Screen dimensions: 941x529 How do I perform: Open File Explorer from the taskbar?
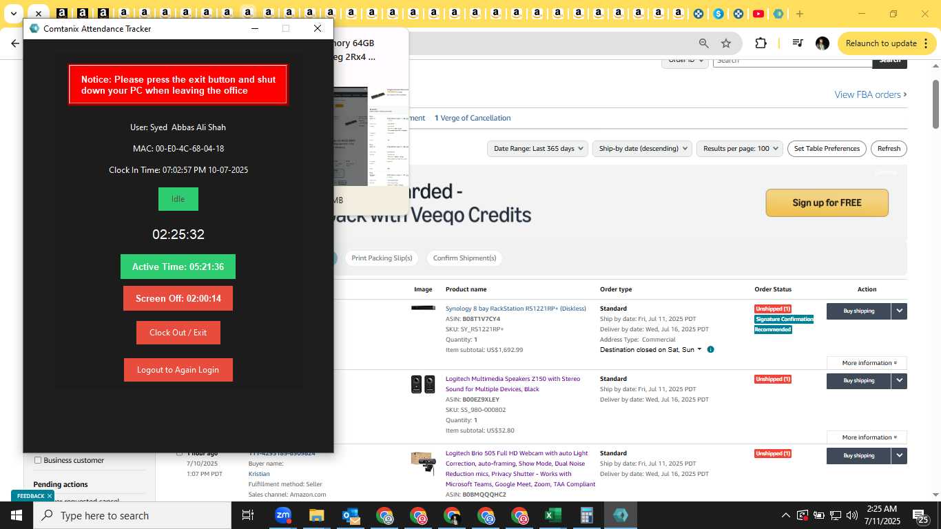[316, 515]
